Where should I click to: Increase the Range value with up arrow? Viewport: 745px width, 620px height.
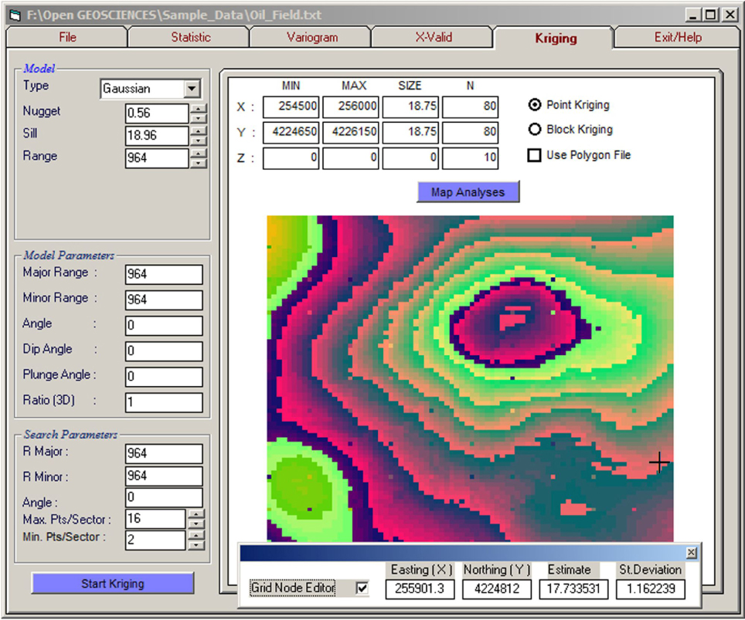pos(199,154)
